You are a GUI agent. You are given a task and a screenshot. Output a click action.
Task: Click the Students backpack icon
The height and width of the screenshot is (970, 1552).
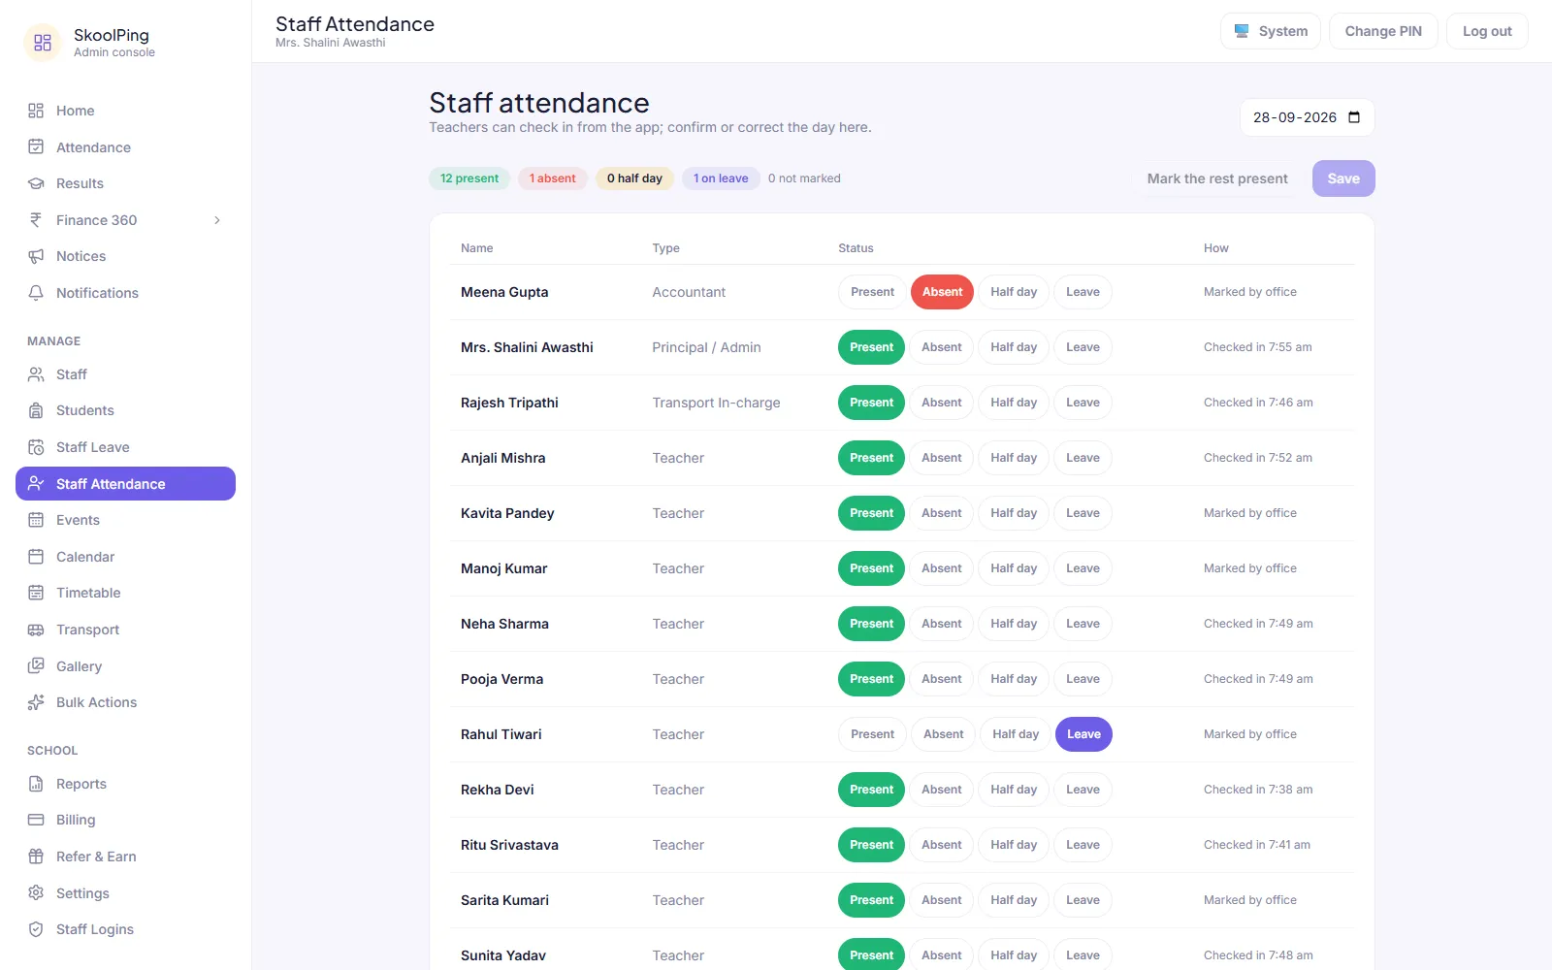[36, 410]
